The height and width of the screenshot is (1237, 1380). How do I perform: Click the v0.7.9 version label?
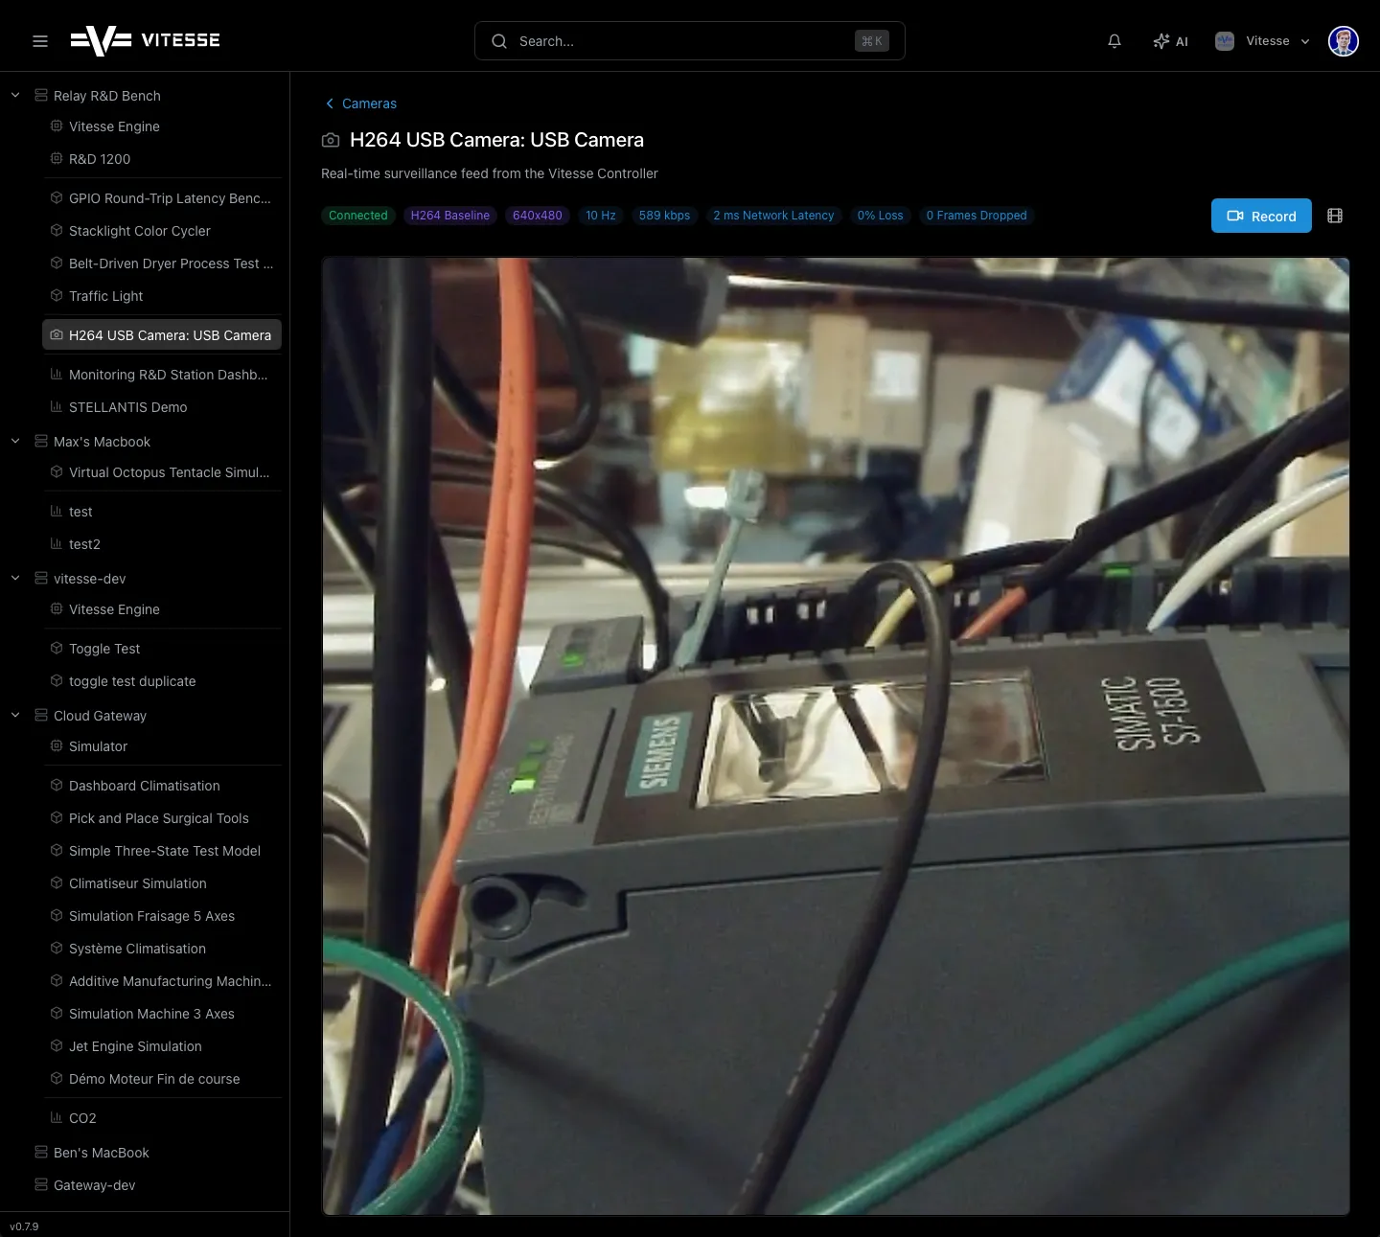click(24, 1226)
